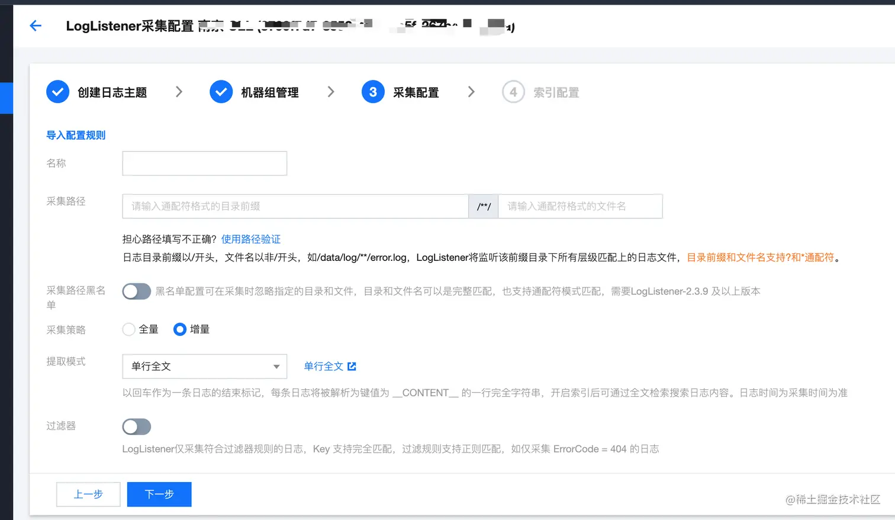This screenshot has width=895, height=520.
Task: Click the 机器组管理 step label
Action: 270,92
